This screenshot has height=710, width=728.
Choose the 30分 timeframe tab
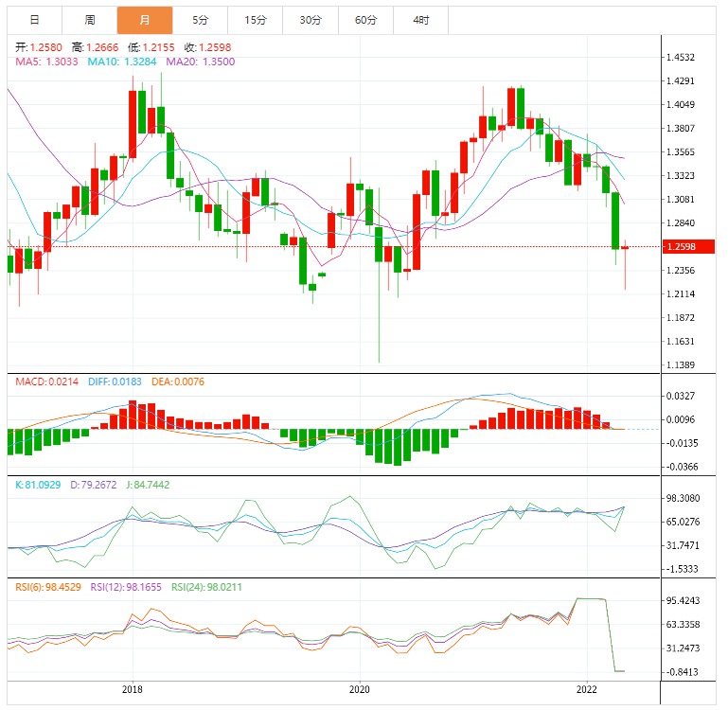[311, 21]
